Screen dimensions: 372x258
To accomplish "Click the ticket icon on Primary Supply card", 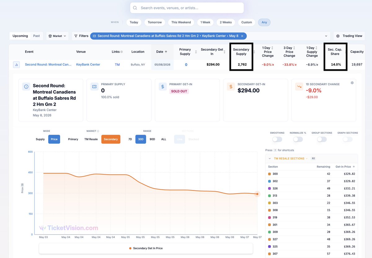I will tap(95, 87).
